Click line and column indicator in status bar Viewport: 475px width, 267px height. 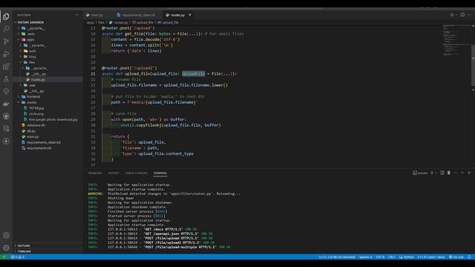[337, 257]
